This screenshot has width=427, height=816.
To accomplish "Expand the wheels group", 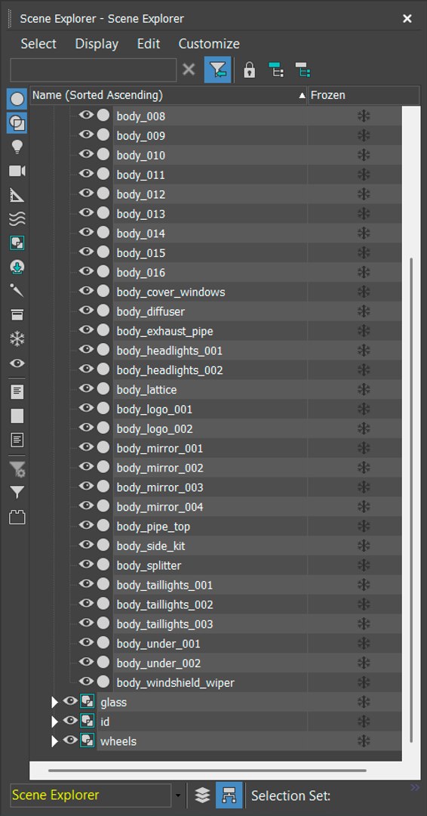I will click(x=54, y=742).
